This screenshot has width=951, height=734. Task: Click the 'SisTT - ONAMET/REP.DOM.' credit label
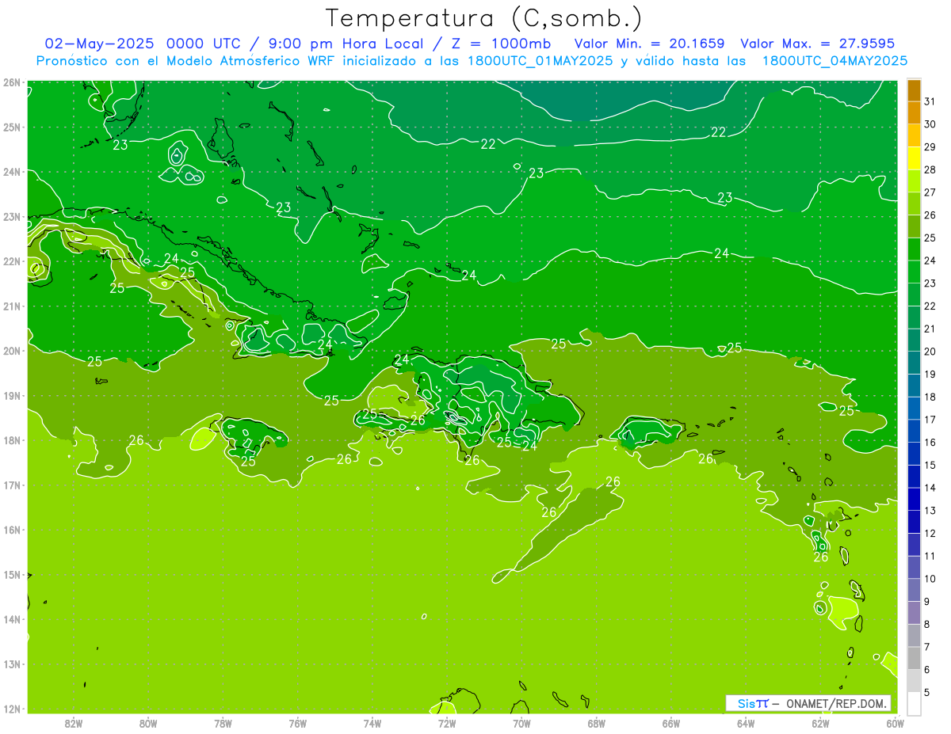(808, 703)
